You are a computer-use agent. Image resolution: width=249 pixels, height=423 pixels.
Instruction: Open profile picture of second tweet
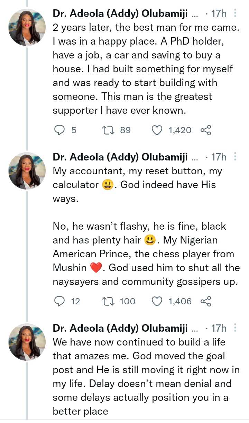click(27, 171)
